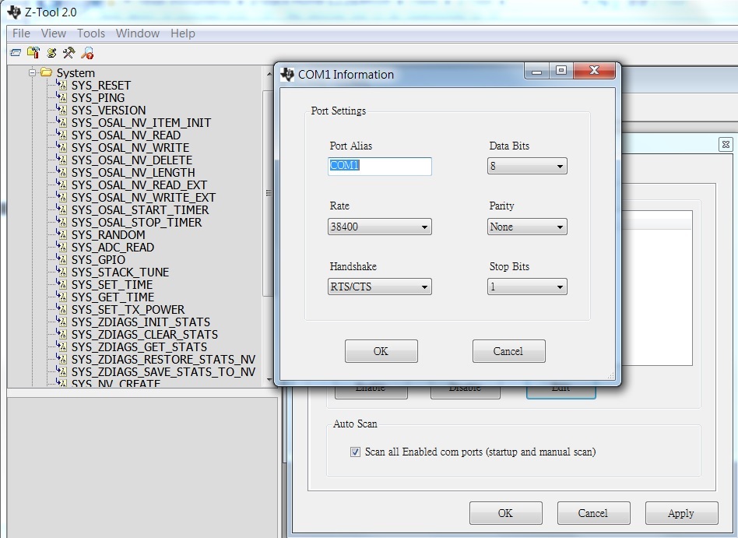The image size is (738, 538).
Task: Click the command icon beside SYS_SET_TIME
Action: [x=62, y=284]
